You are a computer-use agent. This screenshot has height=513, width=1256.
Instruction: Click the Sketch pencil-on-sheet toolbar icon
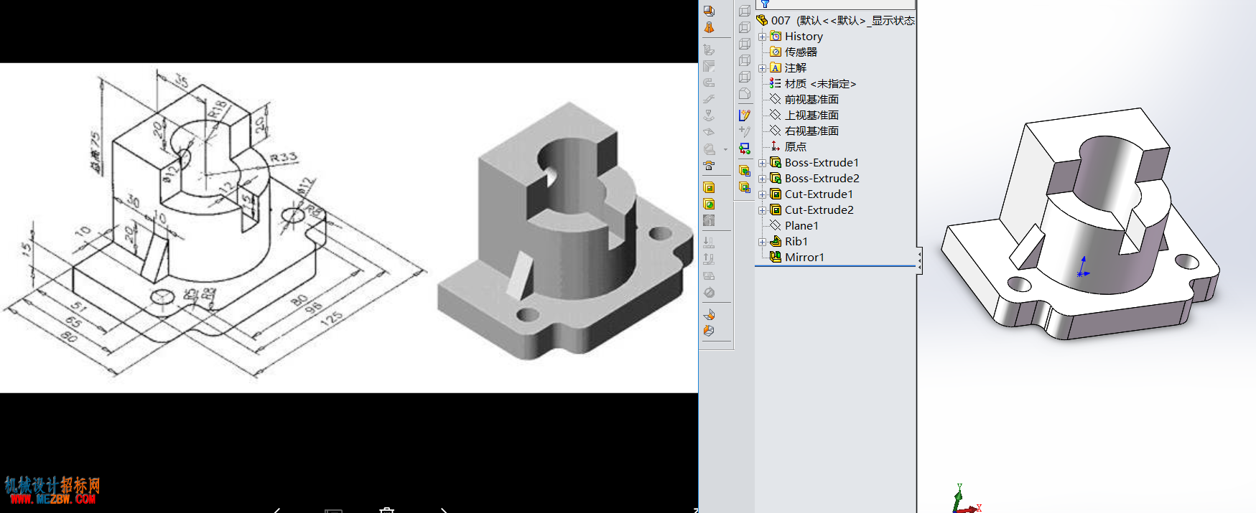pyautogui.click(x=745, y=116)
